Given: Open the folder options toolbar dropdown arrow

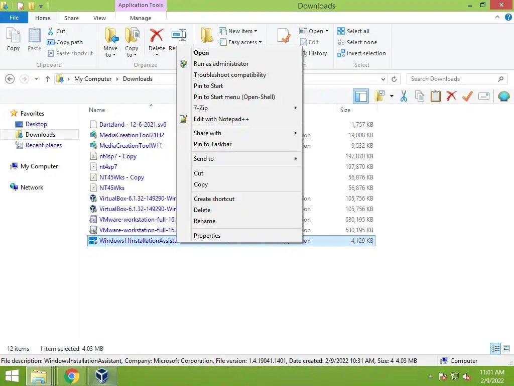Looking at the screenshot, I should click(392, 96).
